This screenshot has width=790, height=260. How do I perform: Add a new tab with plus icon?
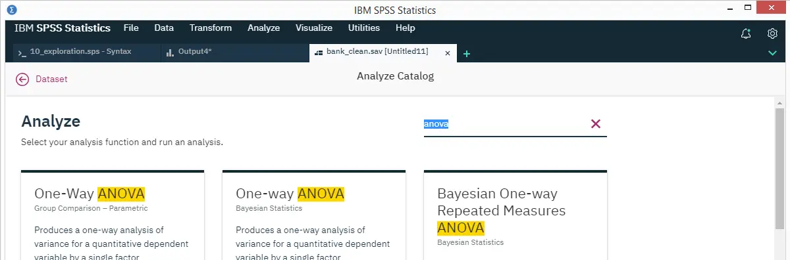click(x=467, y=54)
